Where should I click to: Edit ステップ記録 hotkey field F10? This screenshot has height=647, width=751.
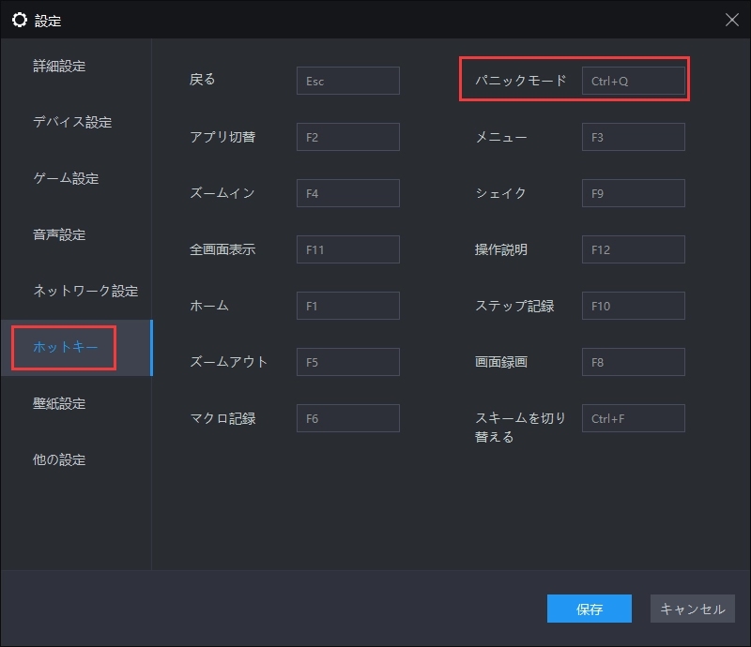[x=633, y=306]
